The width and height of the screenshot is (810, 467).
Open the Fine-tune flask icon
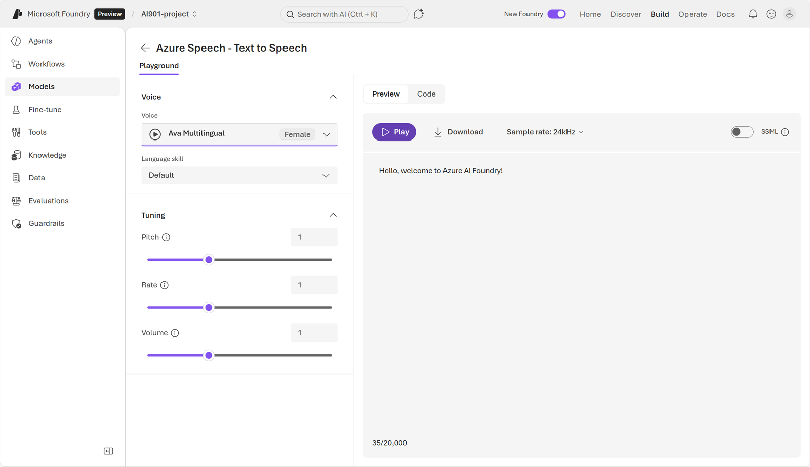click(x=16, y=109)
